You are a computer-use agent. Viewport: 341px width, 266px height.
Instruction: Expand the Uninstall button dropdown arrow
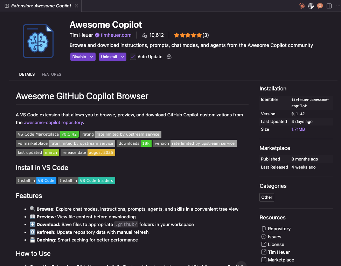coord(123,57)
